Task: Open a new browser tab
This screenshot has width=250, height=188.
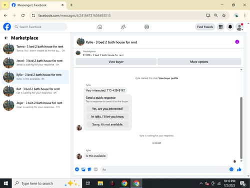Action: coord(71,5)
